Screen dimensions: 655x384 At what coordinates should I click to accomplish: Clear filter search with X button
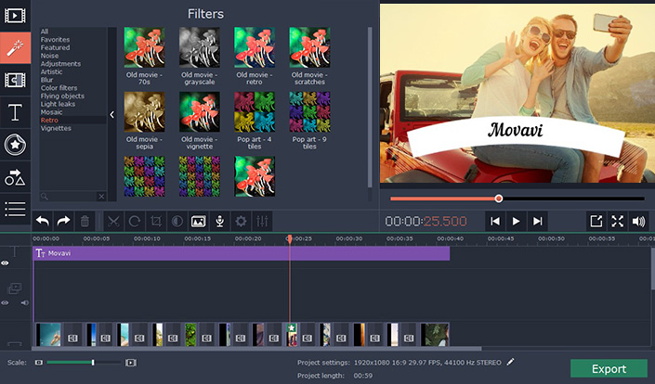[x=101, y=197]
